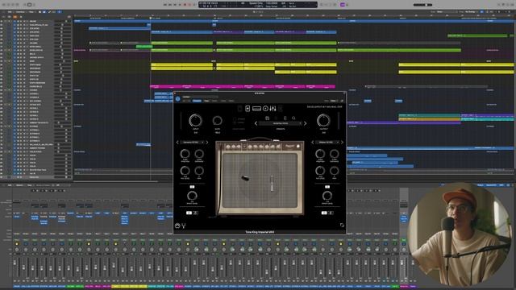
Task: Toggle the white button at left mic panel bottom
Action: pos(189,213)
